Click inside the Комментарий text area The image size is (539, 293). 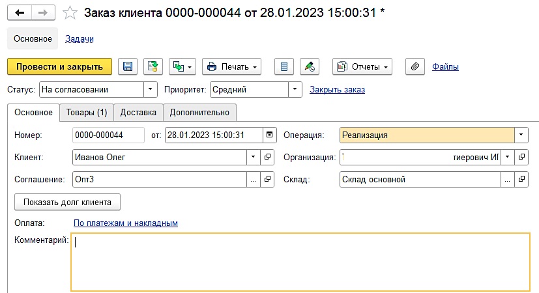click(300, 262)
